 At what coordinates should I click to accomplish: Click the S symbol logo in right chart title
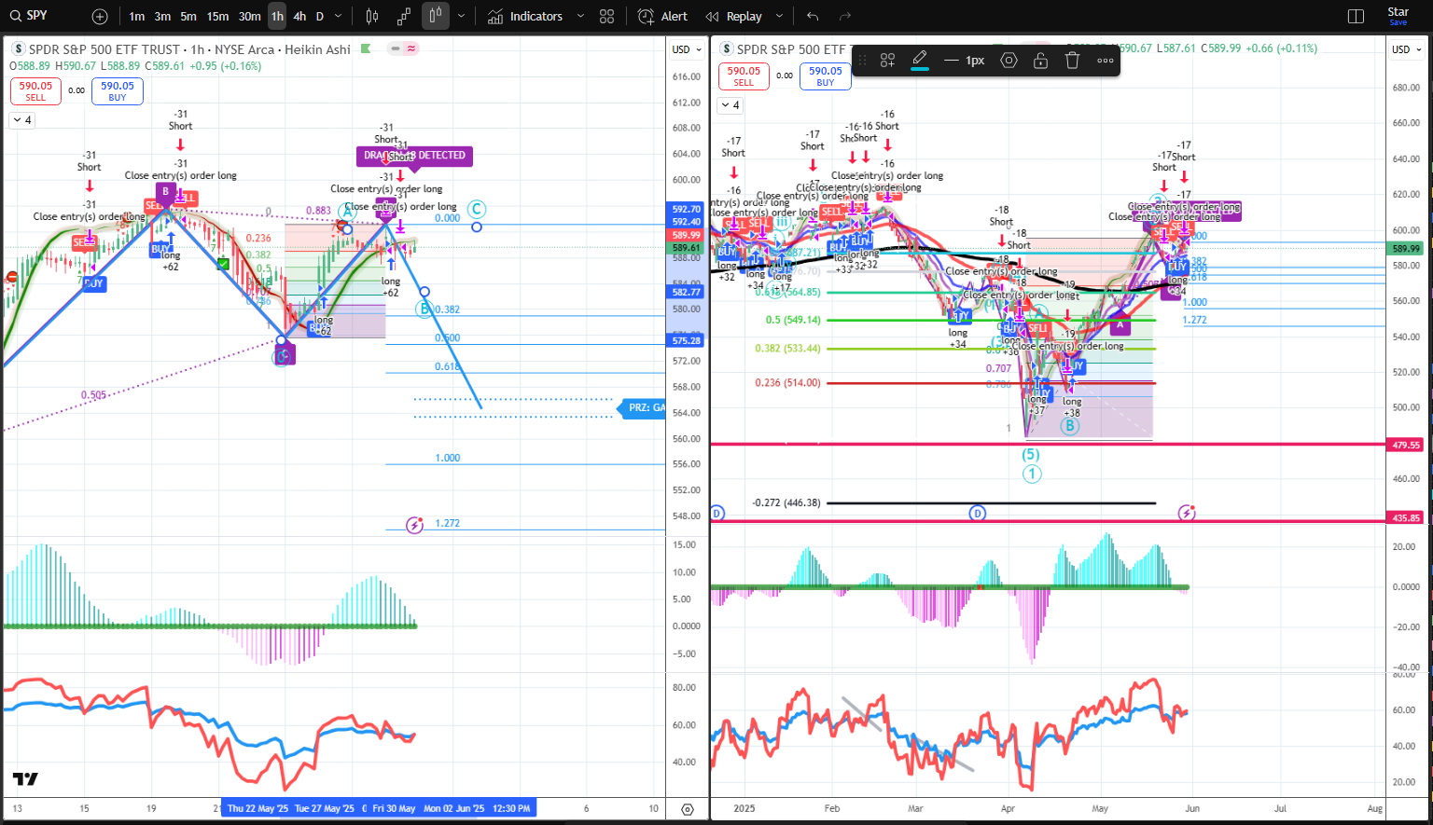coord(727,49)
